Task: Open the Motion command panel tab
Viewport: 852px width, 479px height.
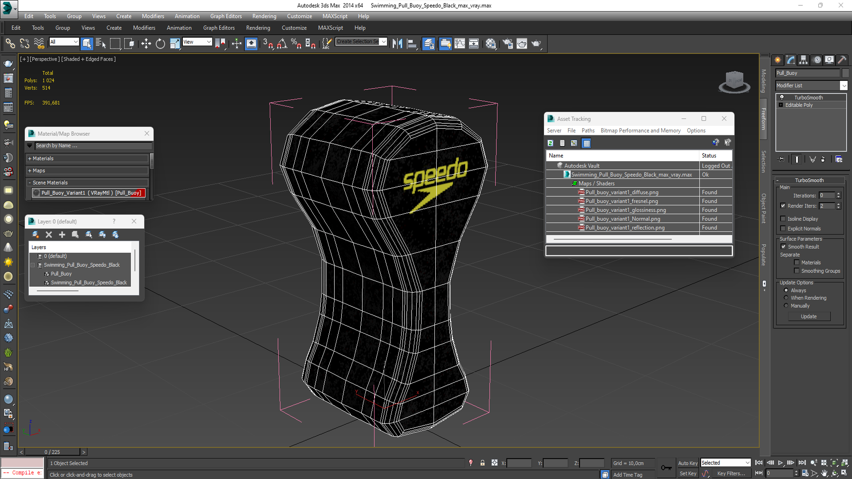Action: pyautogui.click(x=817, y=60)
